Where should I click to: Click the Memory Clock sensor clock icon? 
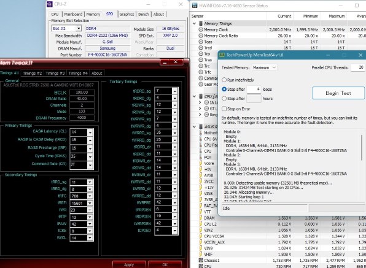[x=201, y=29]
